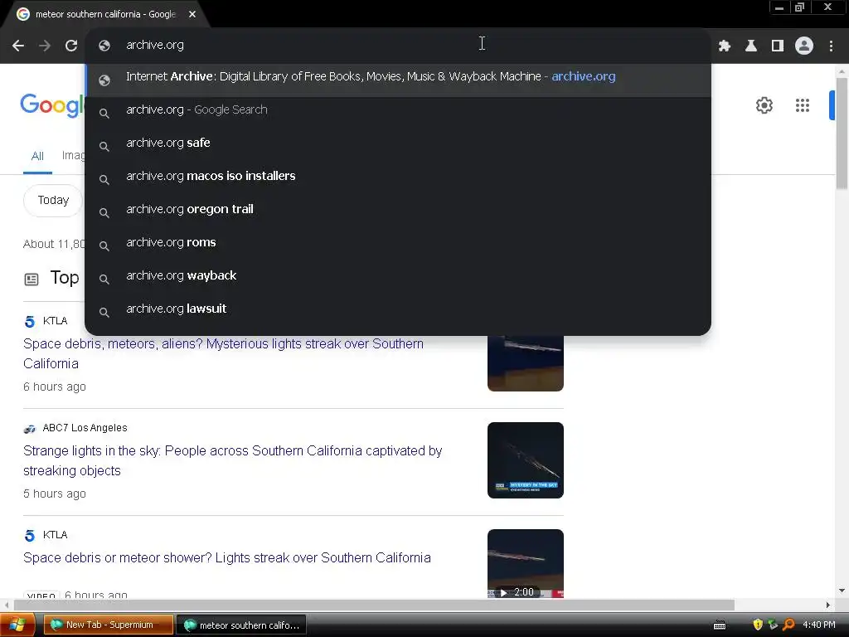Click the vertical scrollbar down arrow
Screen dimensions: 849x637
point(842,591)
